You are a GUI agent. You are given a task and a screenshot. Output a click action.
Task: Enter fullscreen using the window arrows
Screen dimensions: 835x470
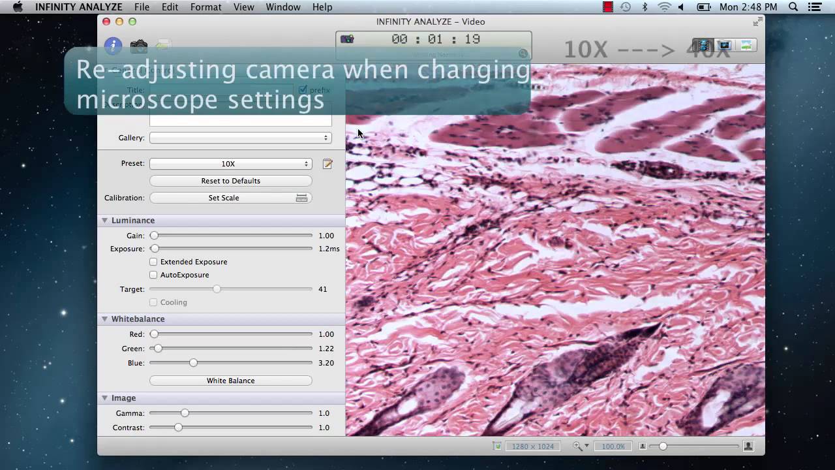click(x=757, y=22)
